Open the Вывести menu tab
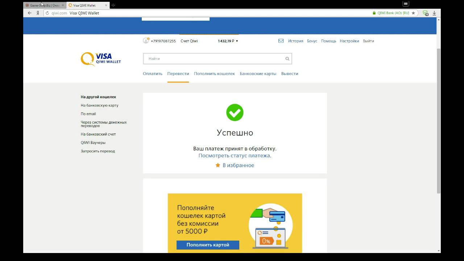The width and height of the screenshot is (464, 261). 290,74
